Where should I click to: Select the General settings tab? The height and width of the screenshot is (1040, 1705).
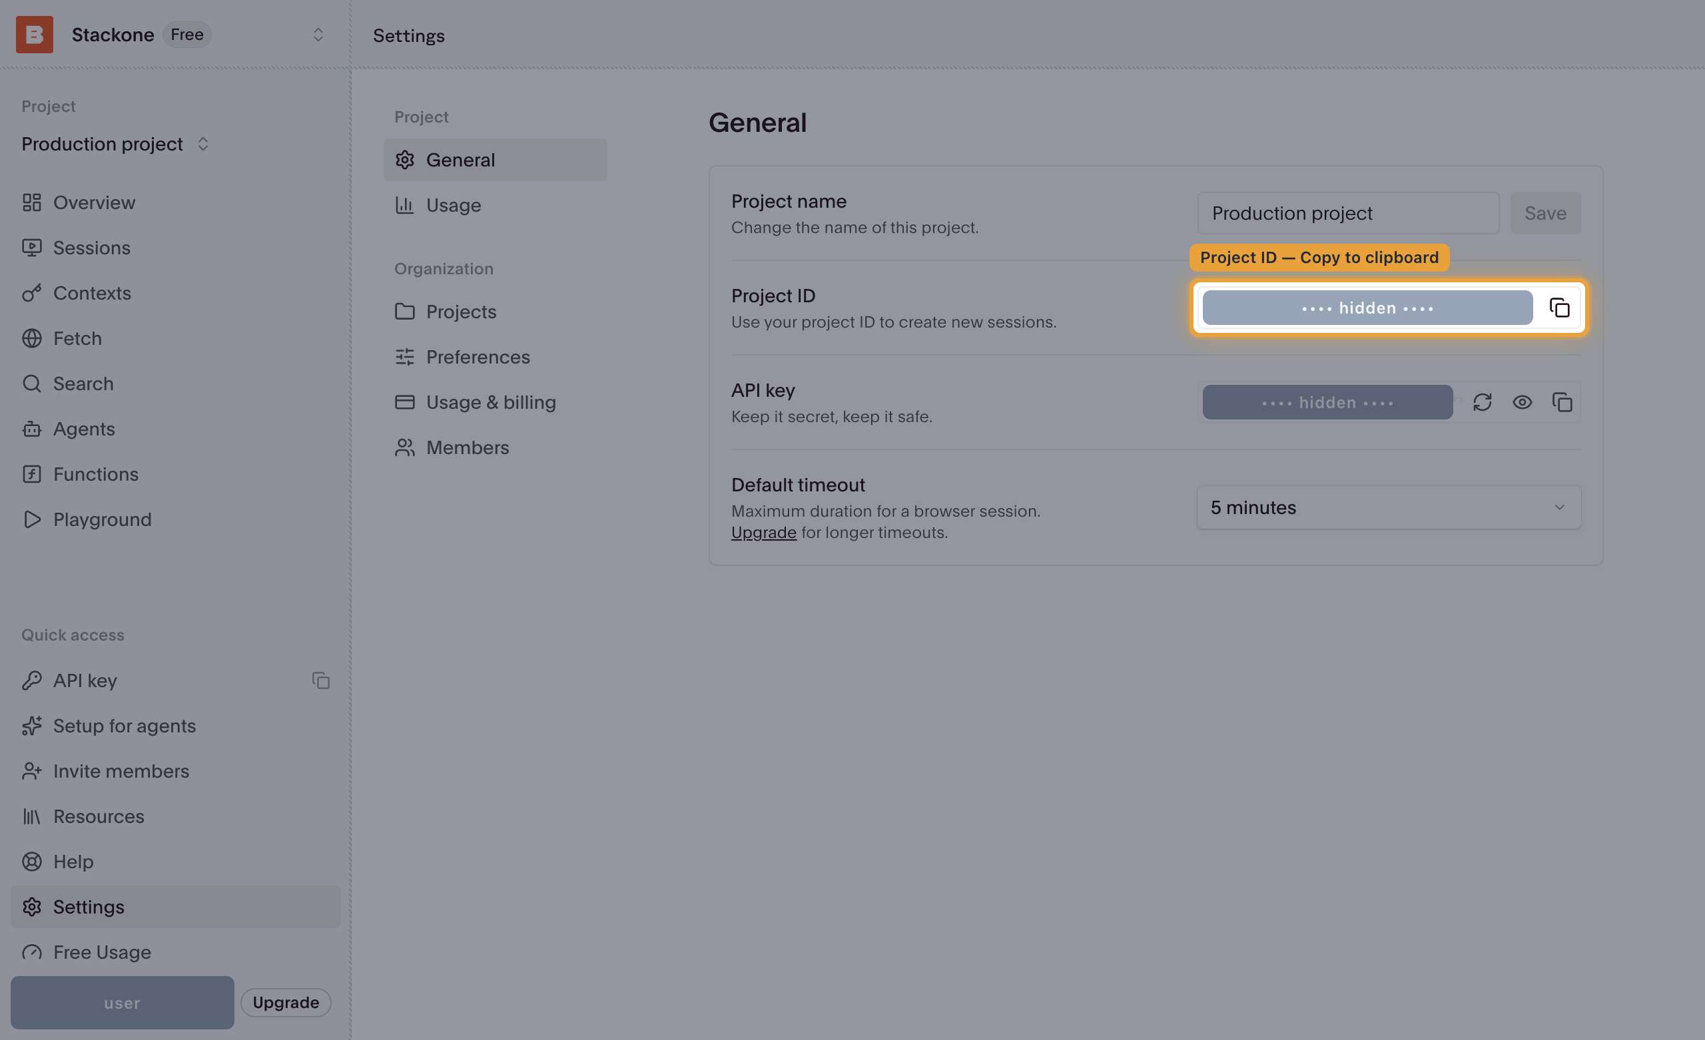[496, 160]
